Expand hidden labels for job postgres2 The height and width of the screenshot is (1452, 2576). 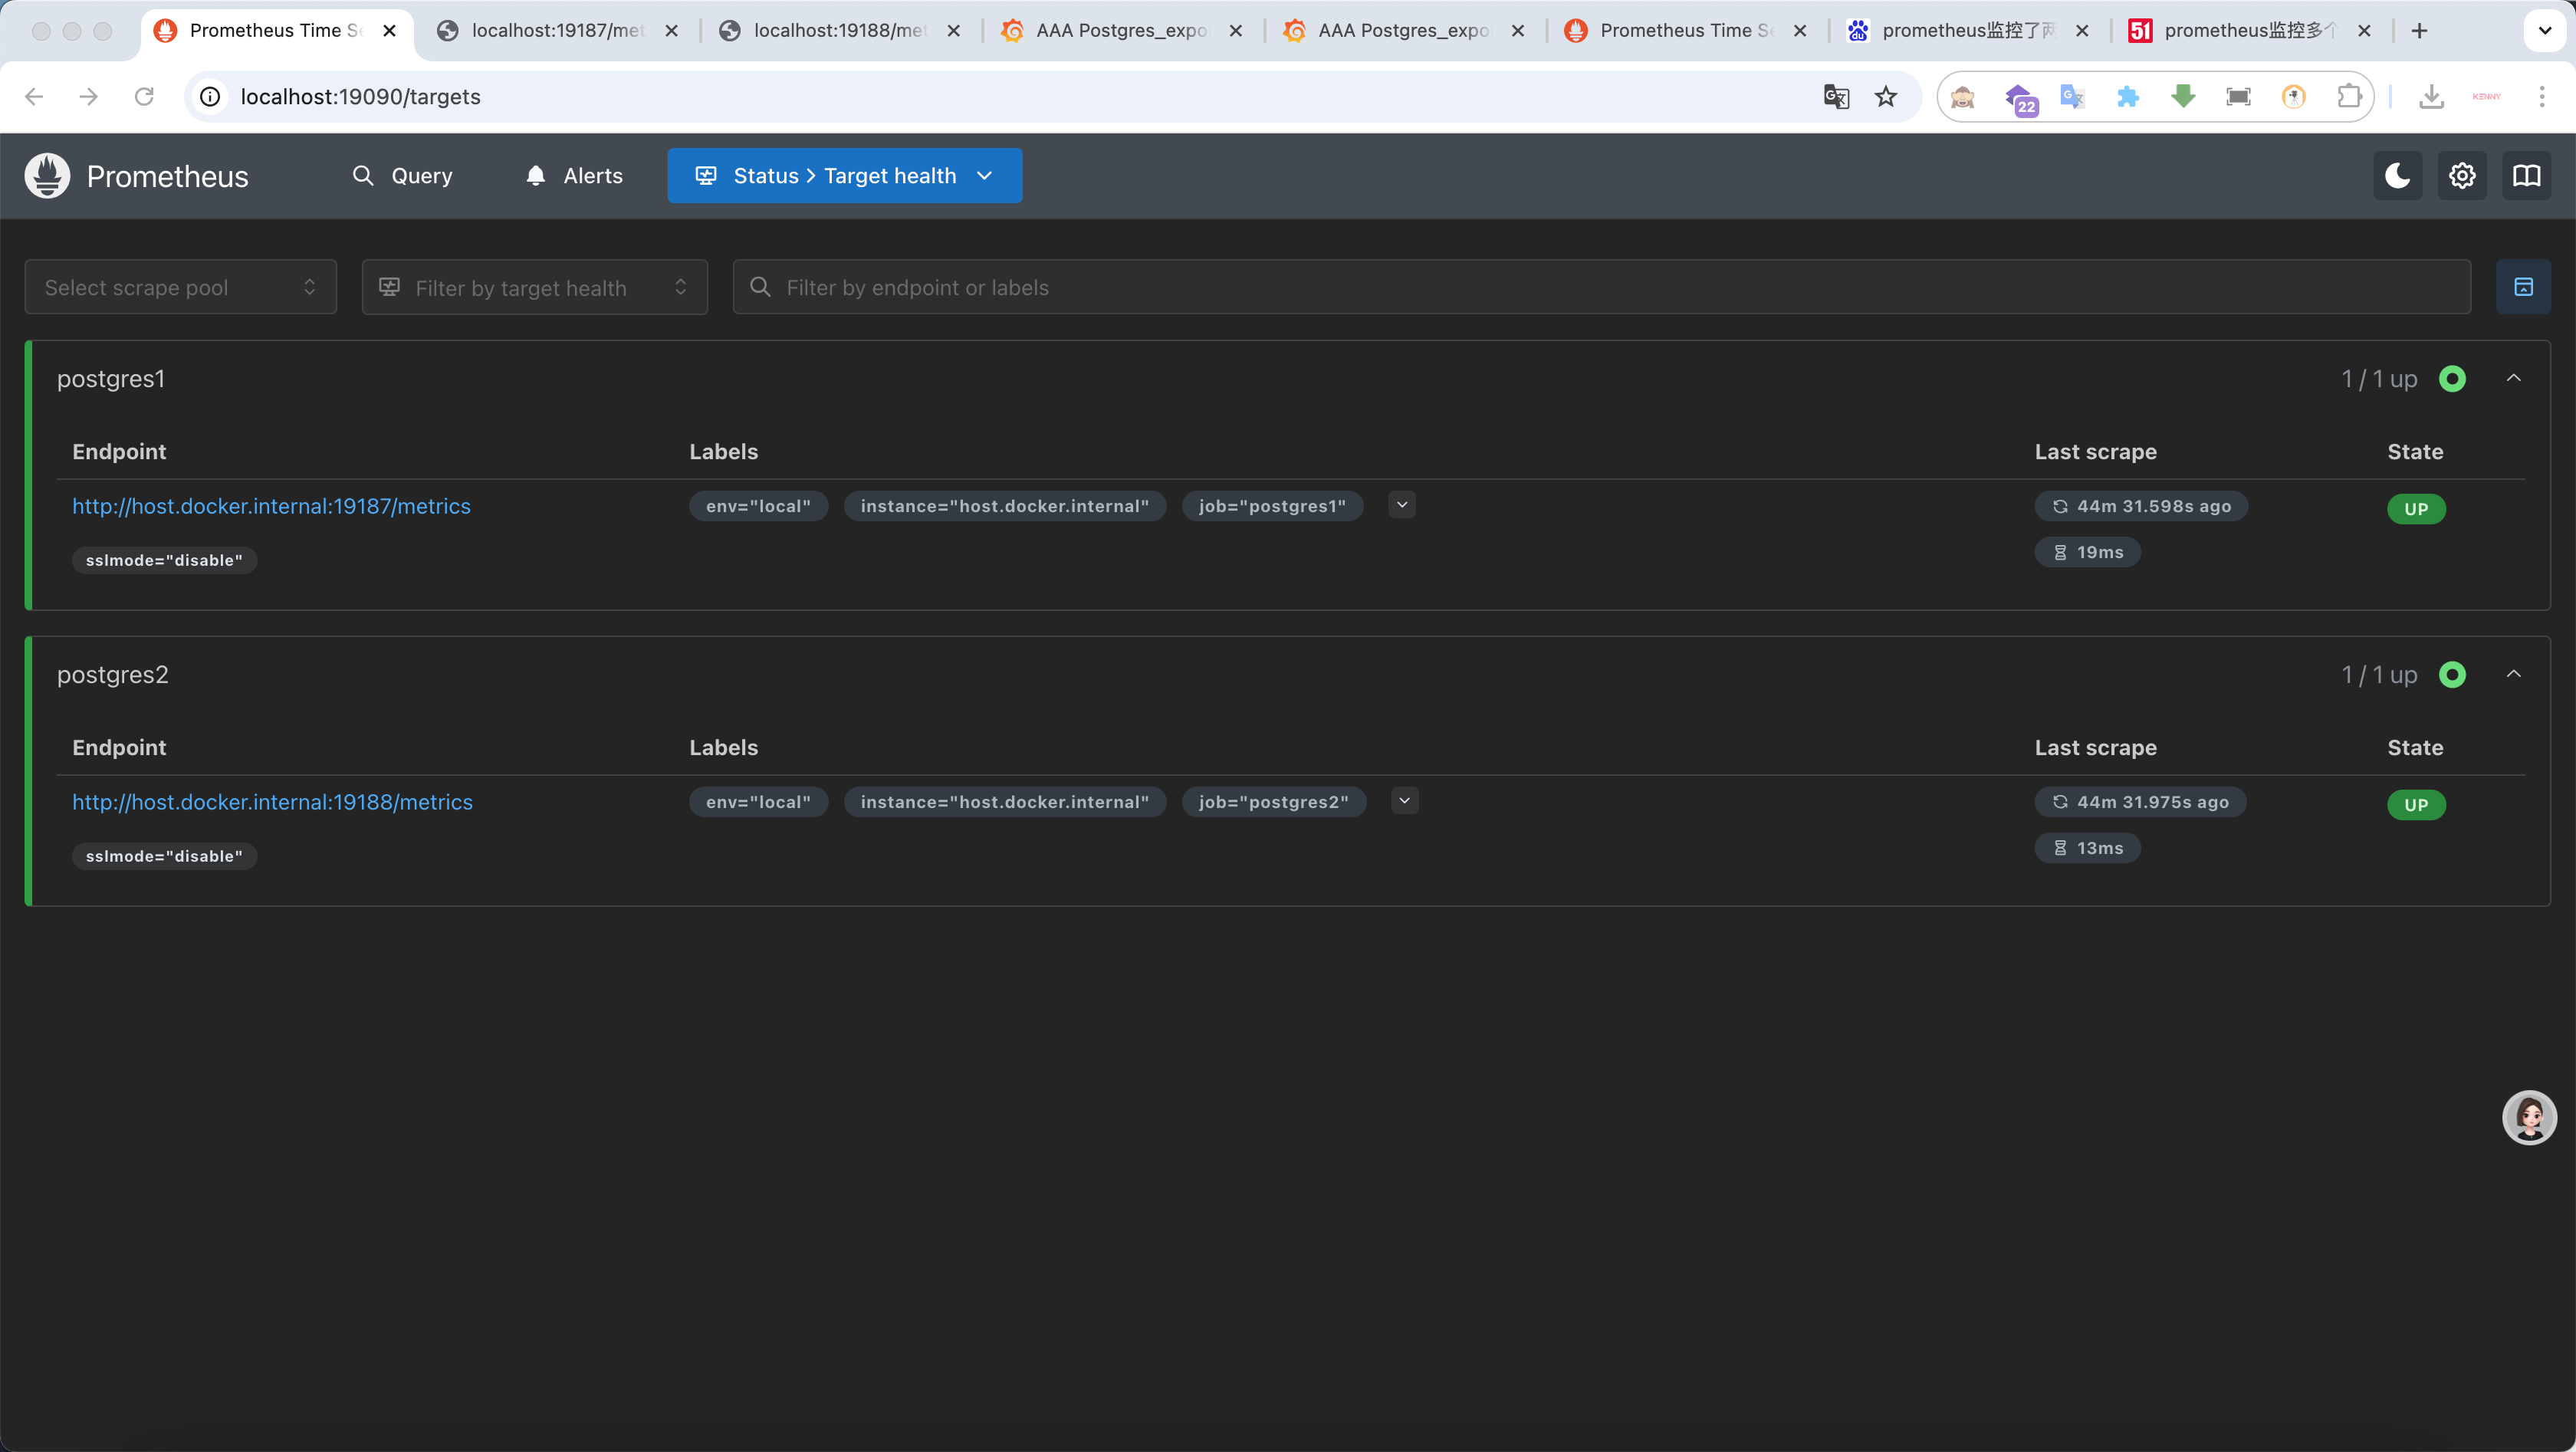tap(1405, 801)
